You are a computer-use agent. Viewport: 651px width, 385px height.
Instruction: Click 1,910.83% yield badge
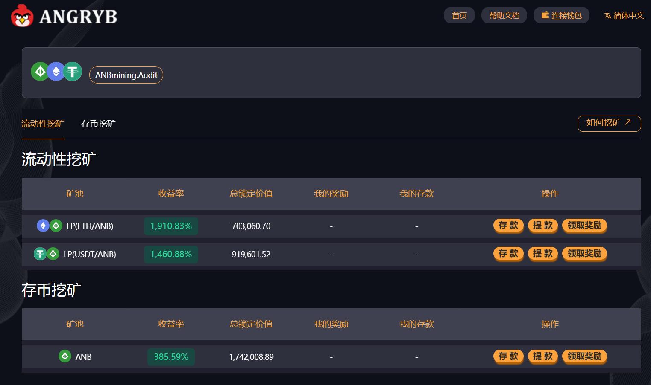(171, 226)
